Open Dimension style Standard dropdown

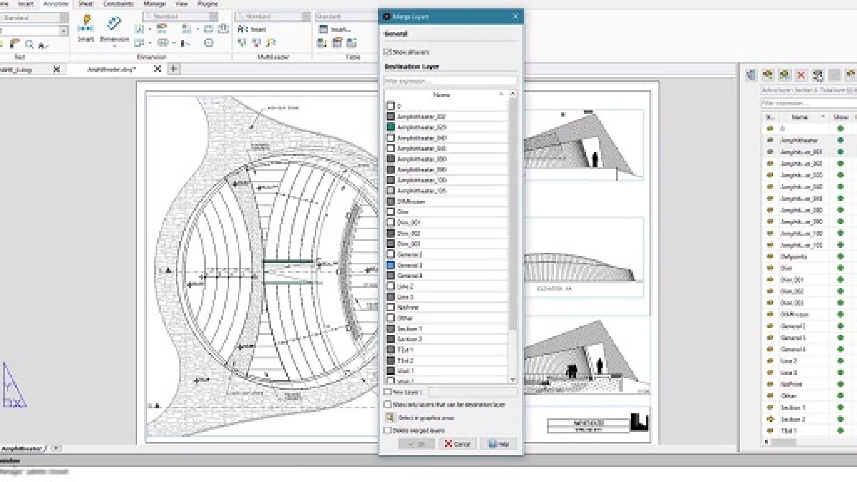pos(214,17)
